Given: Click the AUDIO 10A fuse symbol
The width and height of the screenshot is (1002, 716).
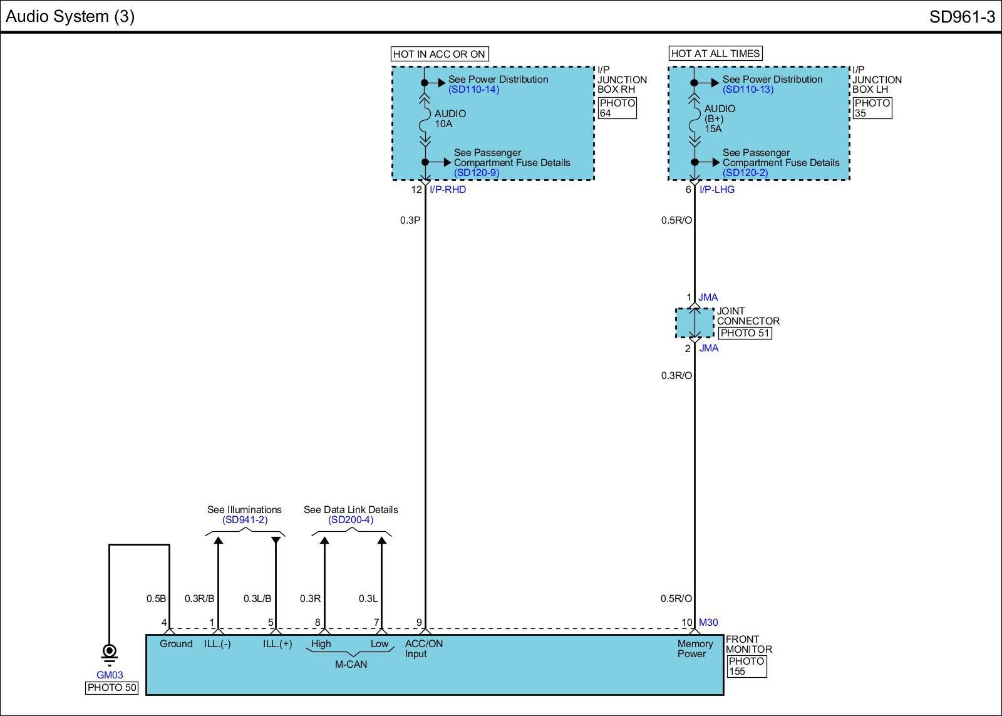Looking at the screenshot, I should (x=425, y=119).
